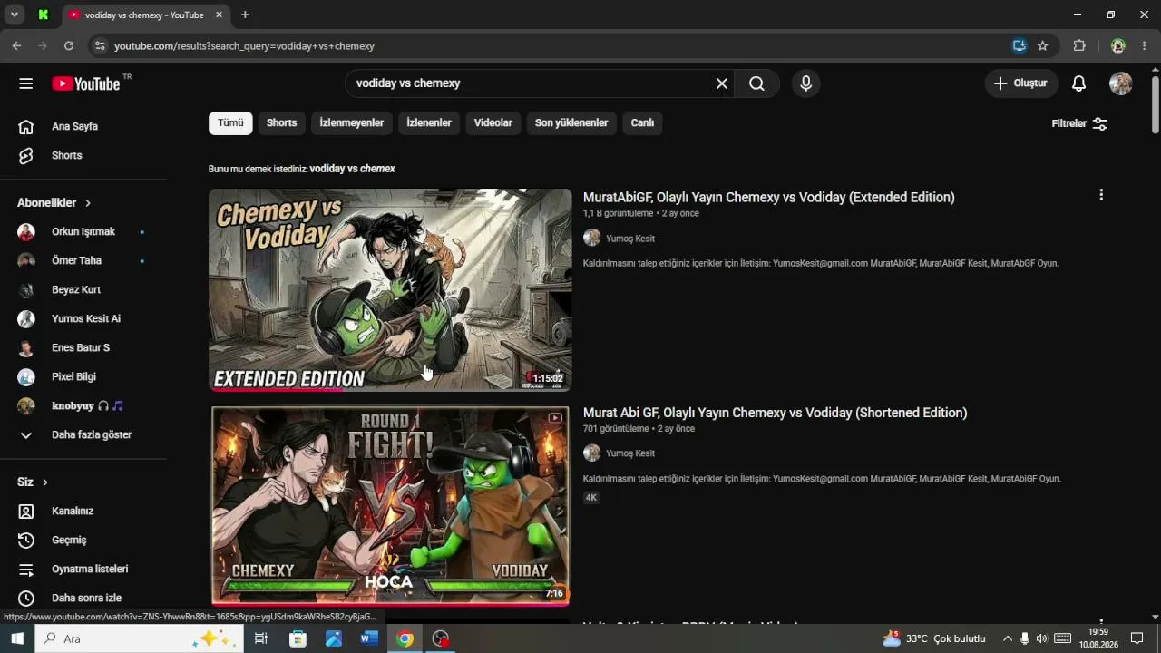Select the Tümü filter chip
Viewport: 1161px width, 653px height.
pos(230,123)
